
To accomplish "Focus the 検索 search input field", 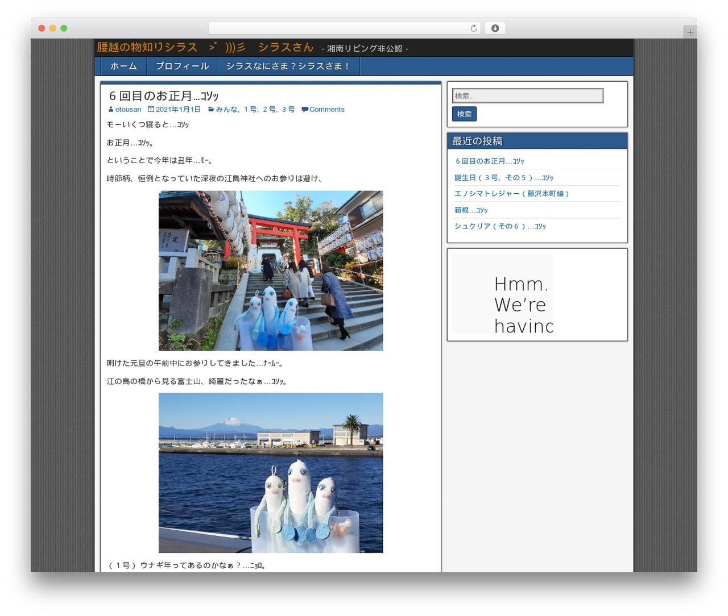I will [x=527, y=95].
